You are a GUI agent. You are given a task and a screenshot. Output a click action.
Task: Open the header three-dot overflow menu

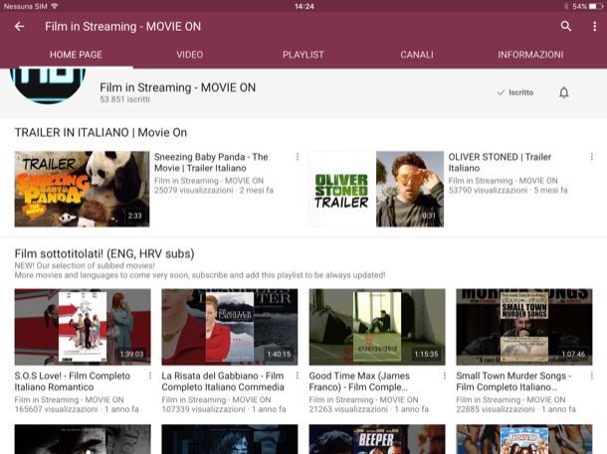[595, 26]
